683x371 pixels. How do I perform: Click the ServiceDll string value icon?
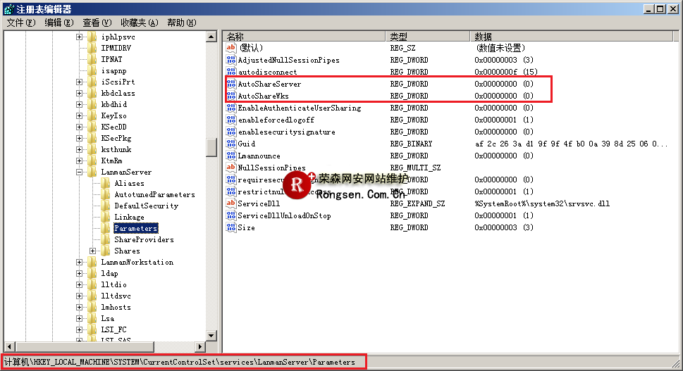coord(230,203)
